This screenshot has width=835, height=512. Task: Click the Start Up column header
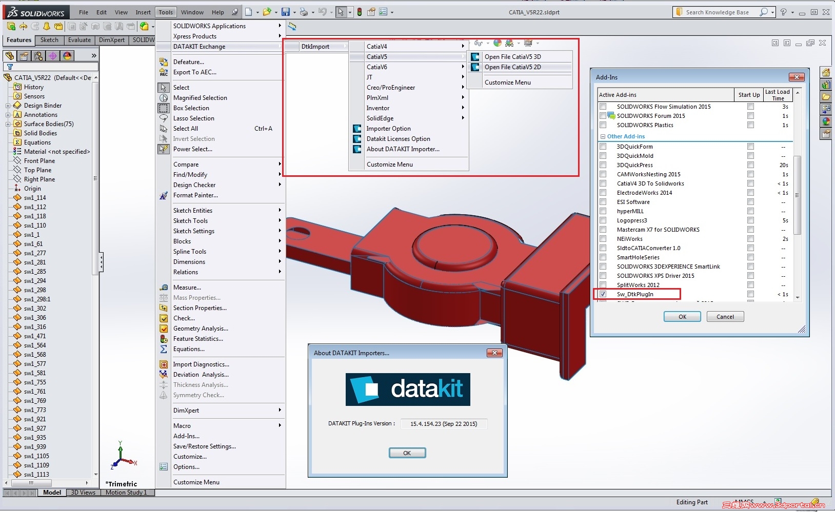[x=749, y=95]
